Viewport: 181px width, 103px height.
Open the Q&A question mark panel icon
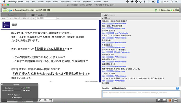(x=170, y=100)
